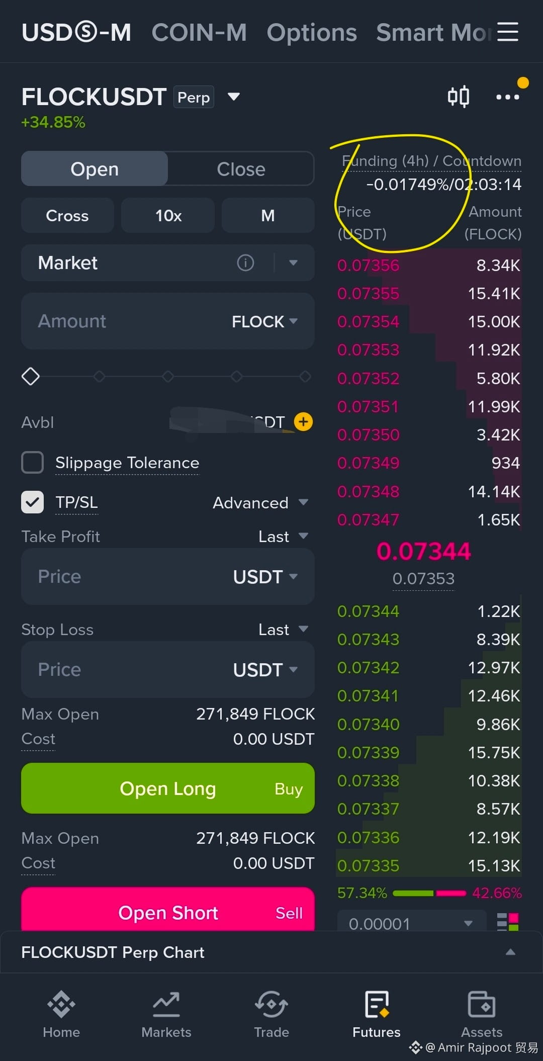Screen dimensions: 543x1061
Task: Click the amount percentage slider handle
Action: coord(31,376)
